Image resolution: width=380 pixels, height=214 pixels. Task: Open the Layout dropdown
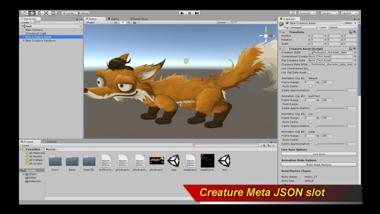click(349, 13)
